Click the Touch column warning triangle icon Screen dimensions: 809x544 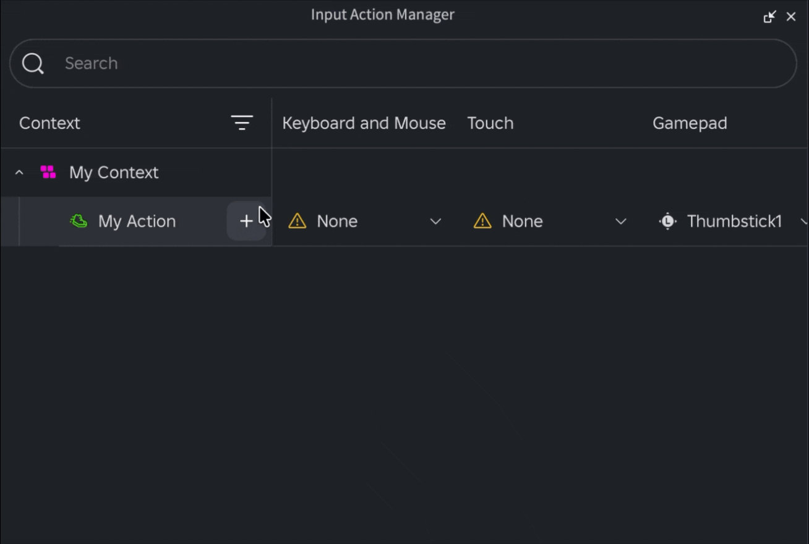pos(482,221)
